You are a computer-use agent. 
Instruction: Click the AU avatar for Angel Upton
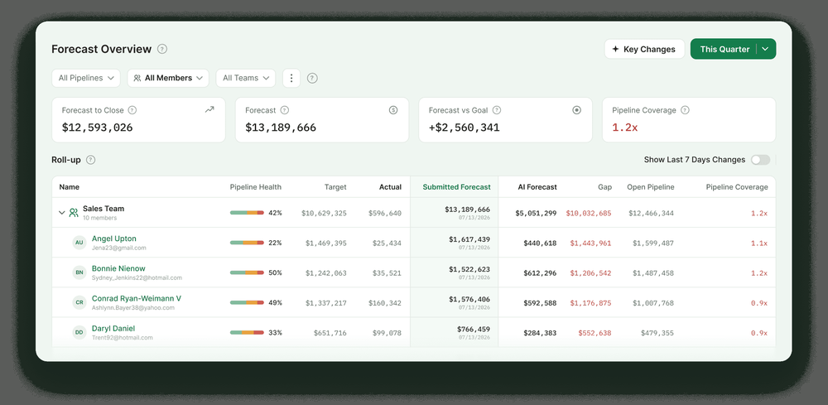(79, 243)
